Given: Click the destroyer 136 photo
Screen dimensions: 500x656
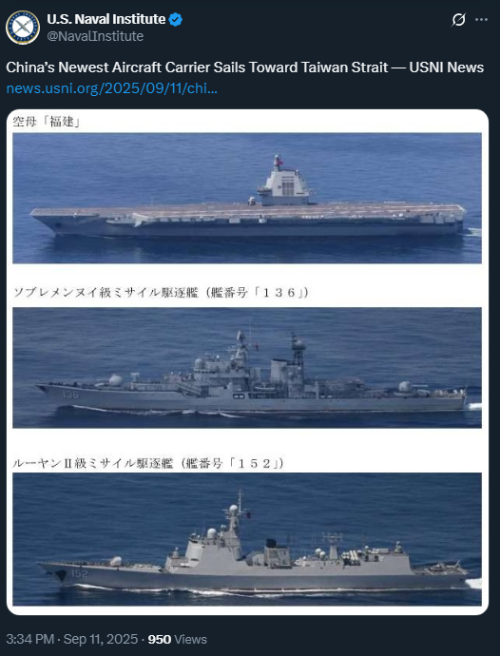Looking at the screenshot, I should 247,368.
